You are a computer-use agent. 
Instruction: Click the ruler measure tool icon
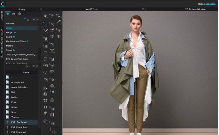click(59, 22)
